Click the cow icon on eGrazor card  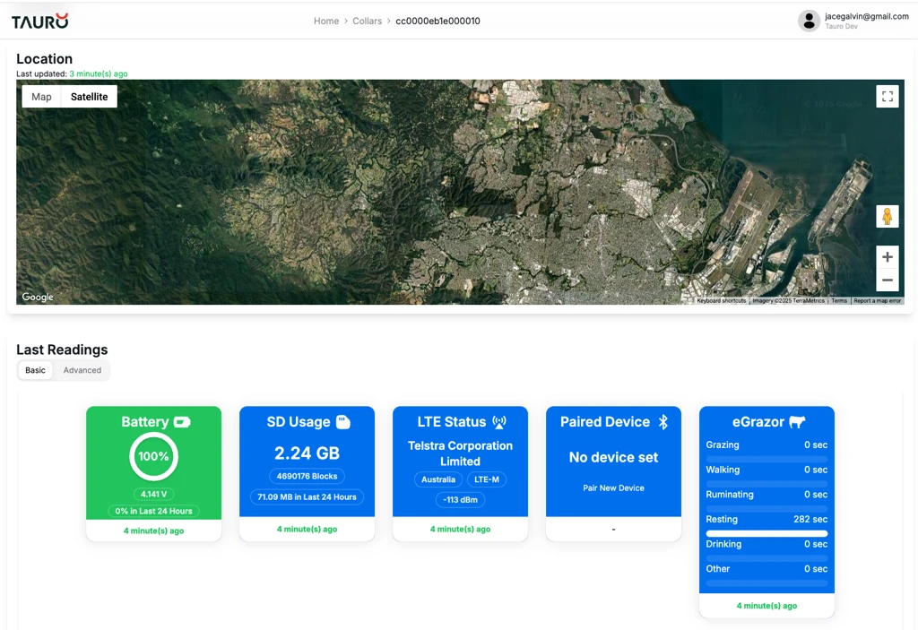797,422
